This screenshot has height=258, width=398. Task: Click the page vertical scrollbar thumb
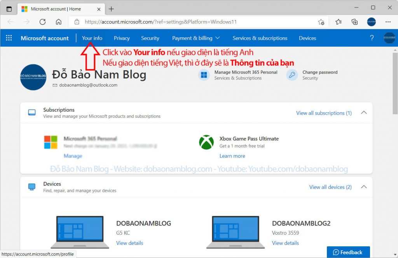(x=395, y=83)
